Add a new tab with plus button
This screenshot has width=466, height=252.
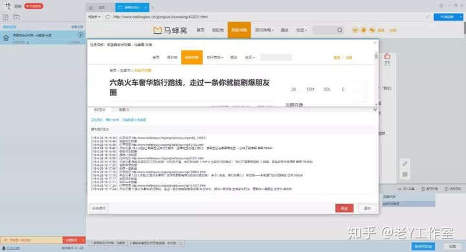(x=153, y=7)
